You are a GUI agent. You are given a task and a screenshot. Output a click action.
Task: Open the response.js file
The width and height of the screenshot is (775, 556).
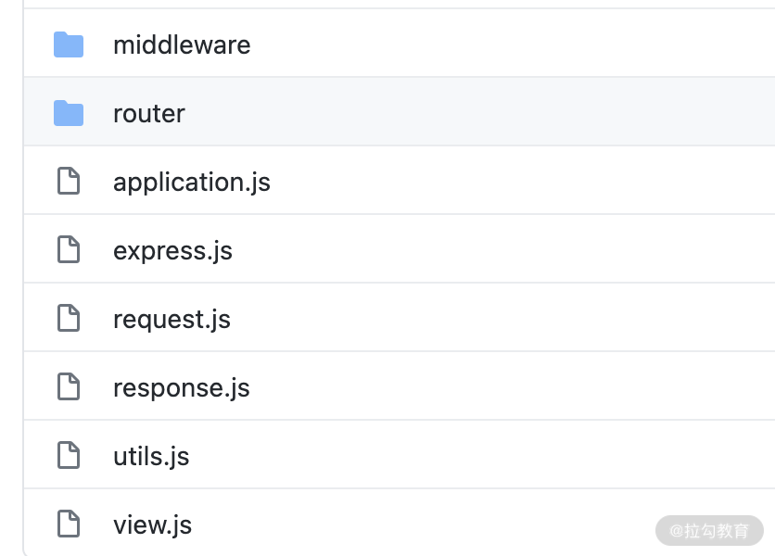[x=182, y=388]
